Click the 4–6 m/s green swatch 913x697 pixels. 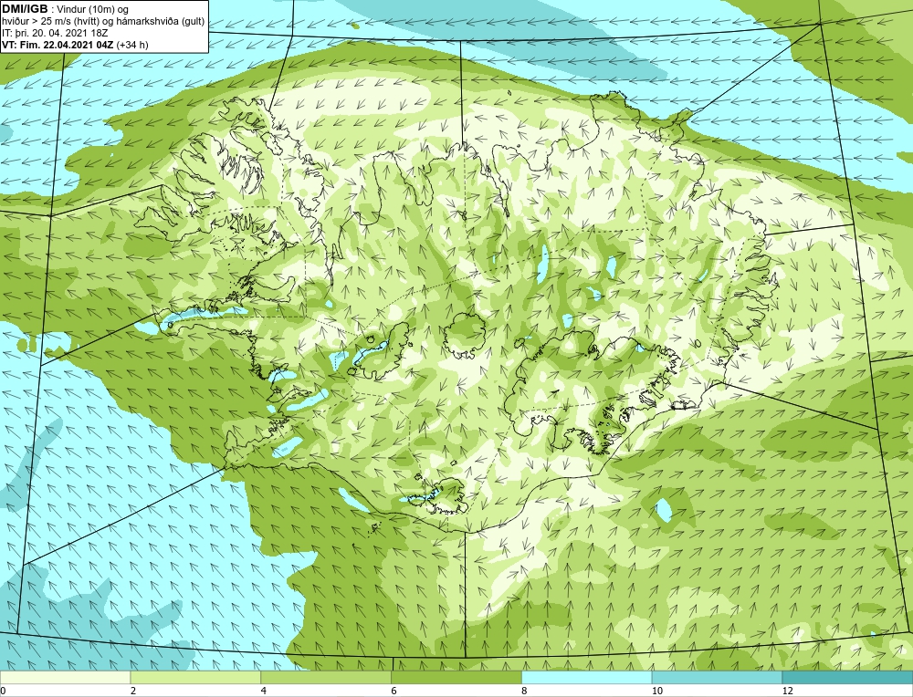[x=326, y=678]
